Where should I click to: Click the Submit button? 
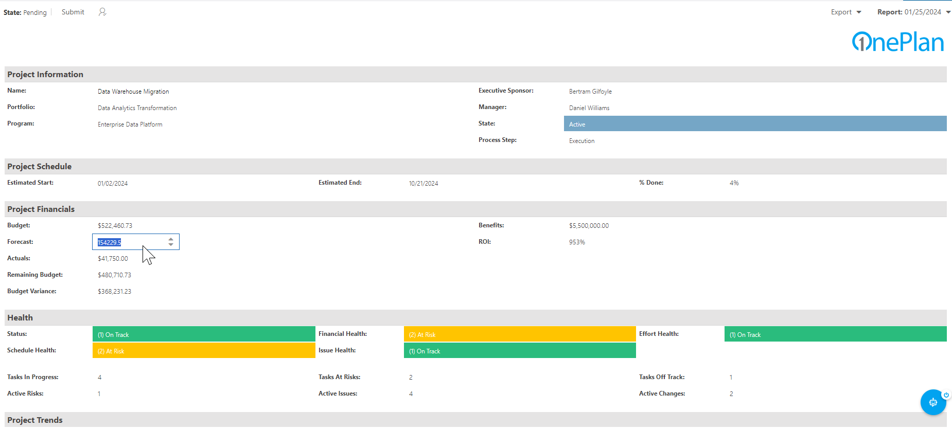pyautogui.click(x=73, y=12)
